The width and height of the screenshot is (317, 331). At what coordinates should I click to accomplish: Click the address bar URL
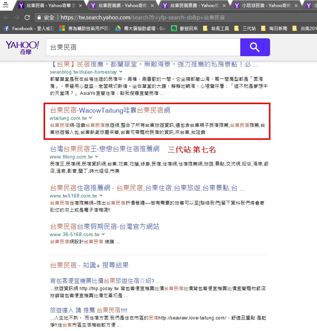(143, 17)
